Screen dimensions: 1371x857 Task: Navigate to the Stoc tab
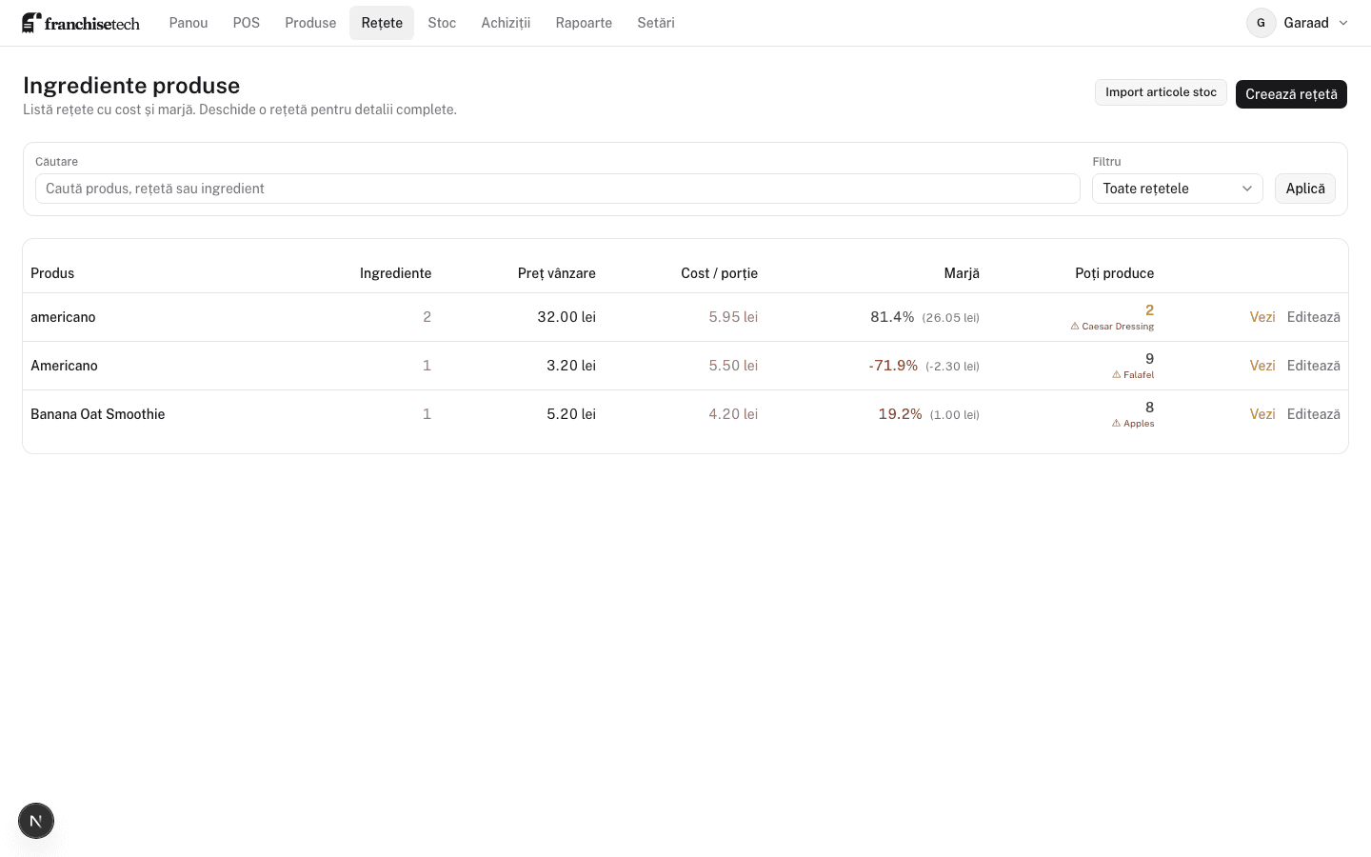442,23
